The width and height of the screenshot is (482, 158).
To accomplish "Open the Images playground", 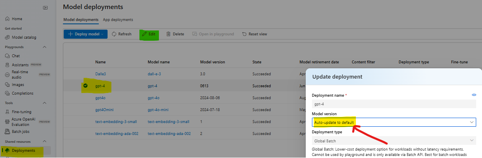I will point(15,85).
